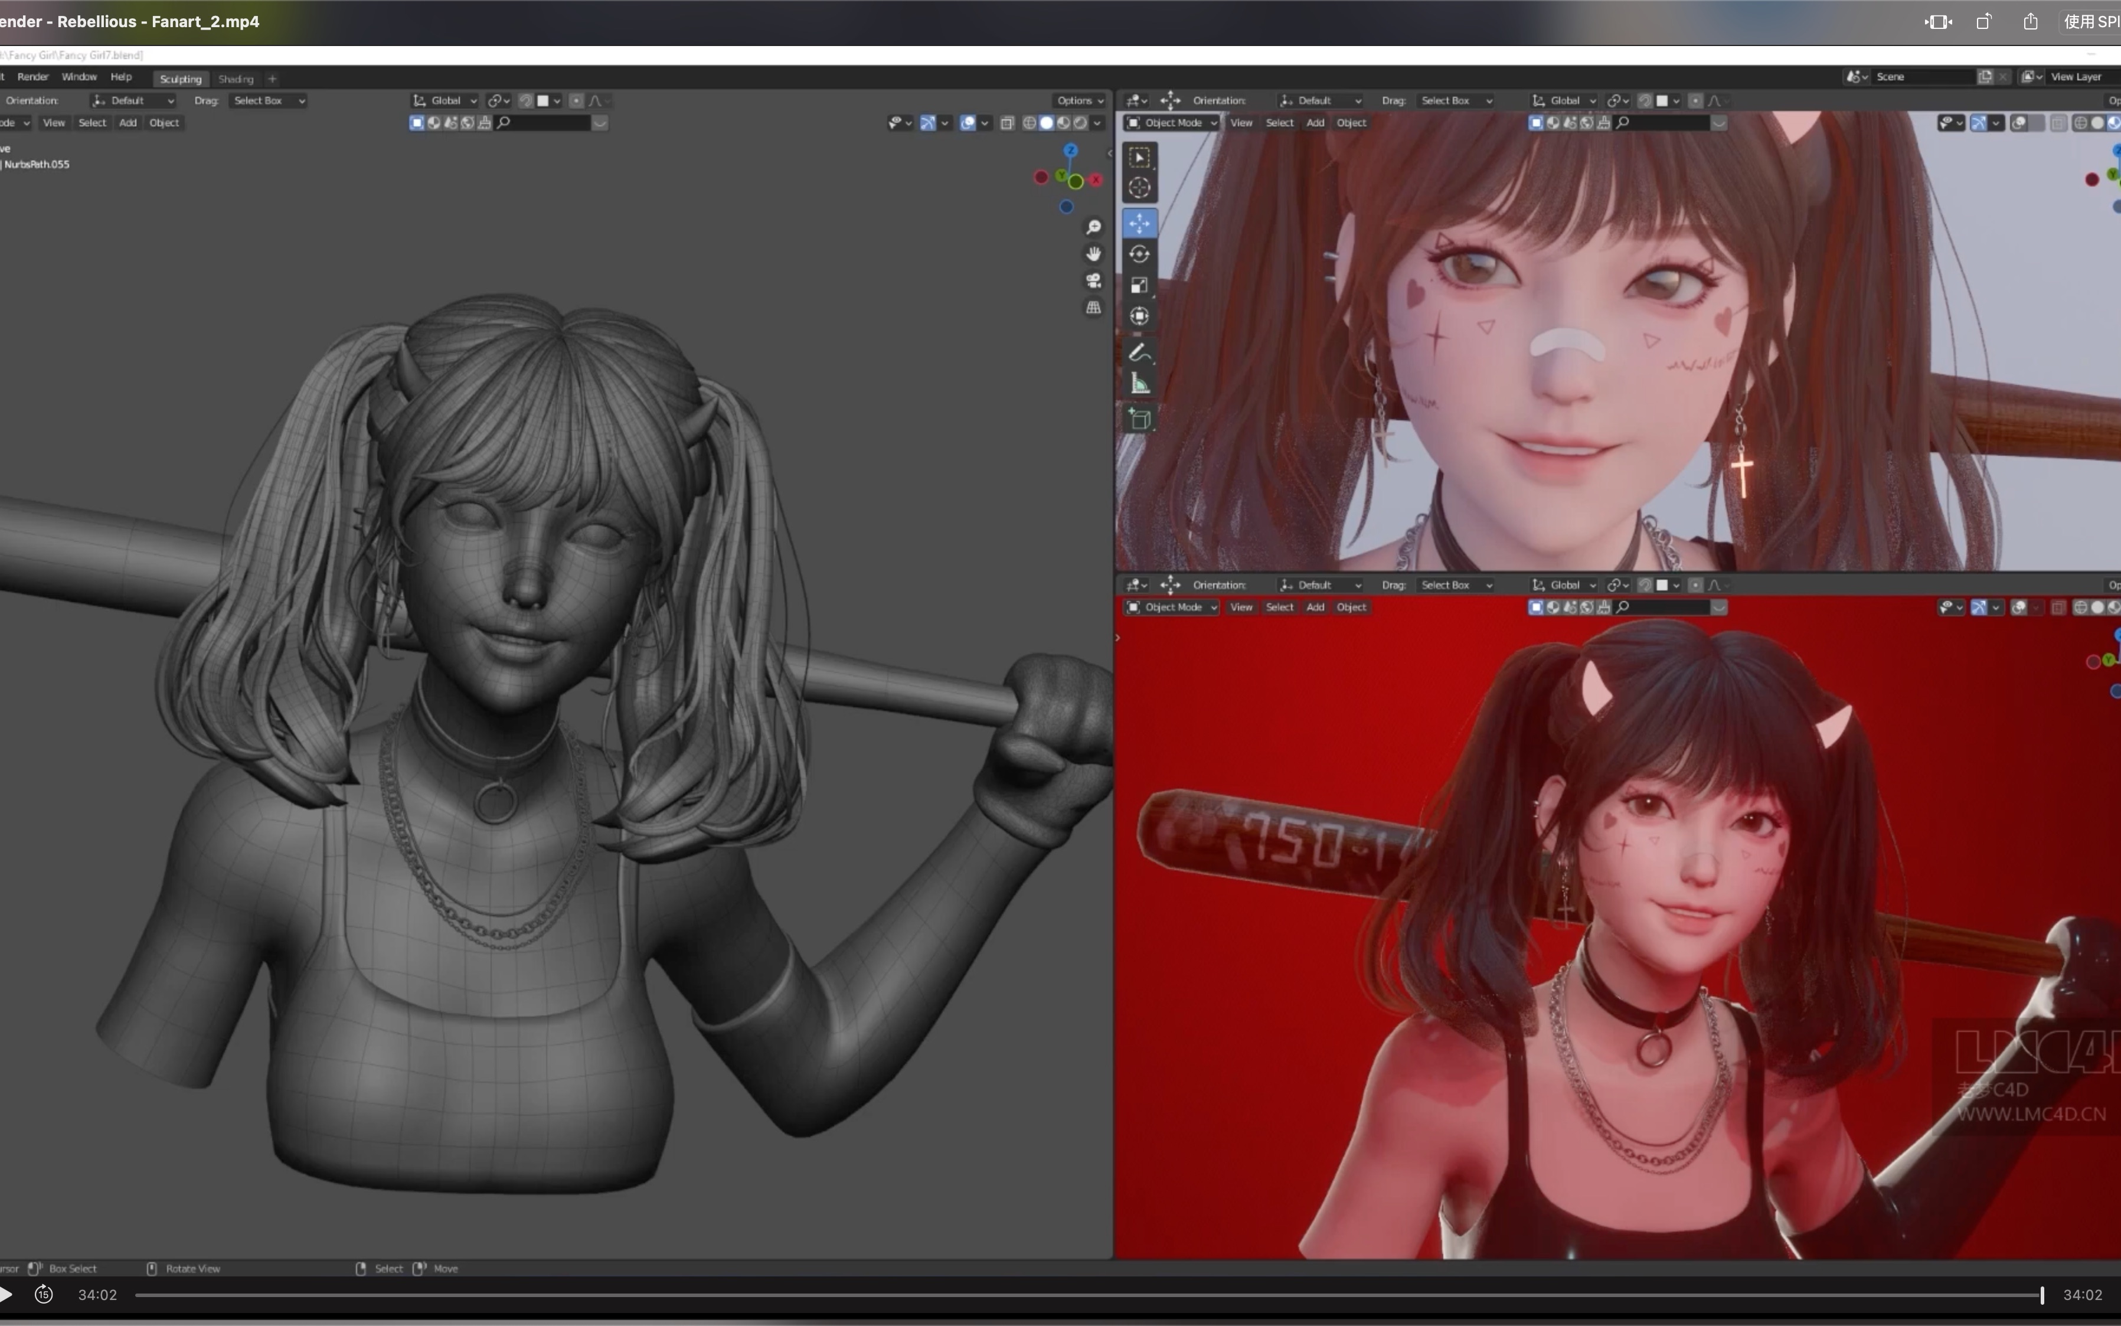2121x1326 pixels.
Task: Open Drag Select Box dropdown in left viewport
Action: 269,101
